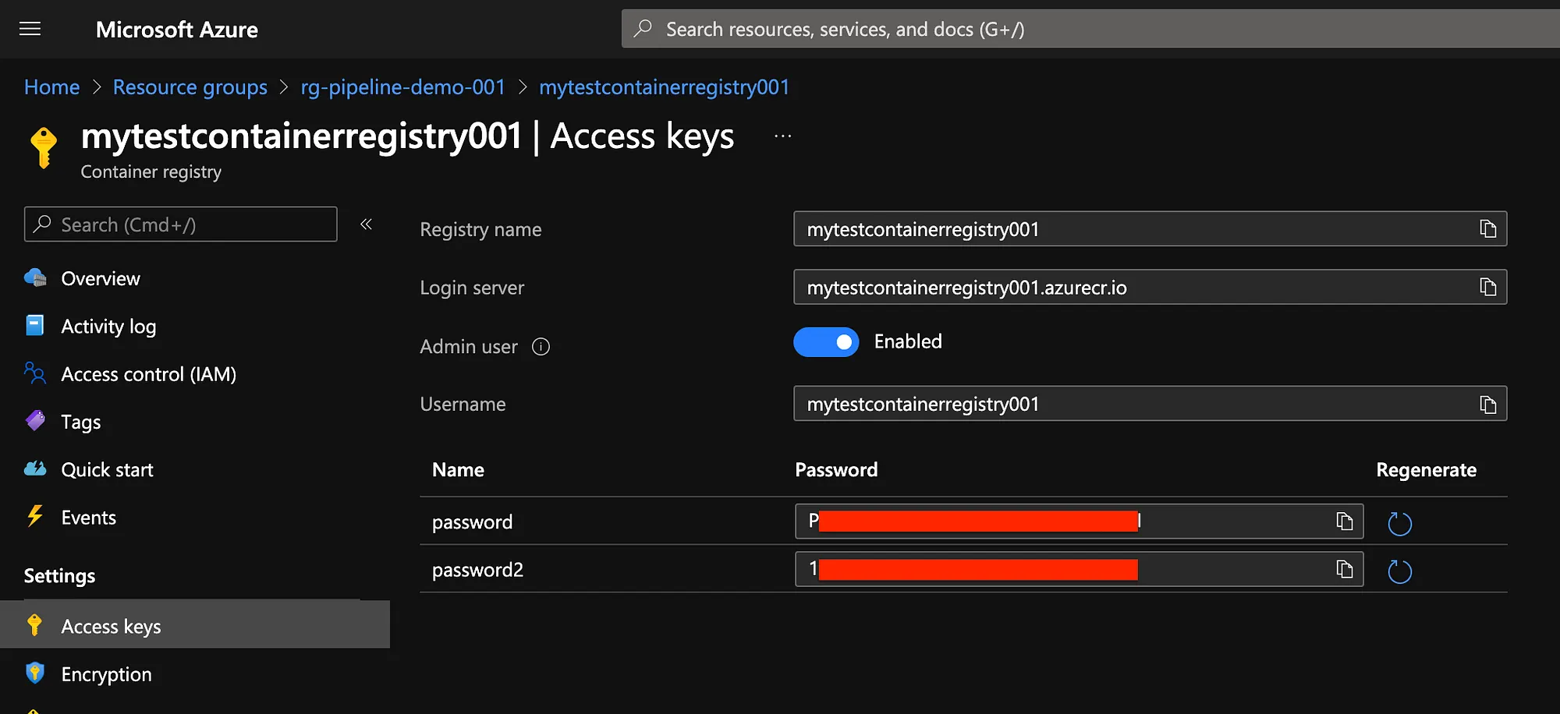
Task: Click the 'Settings' section heading
Action: (59, 575)
